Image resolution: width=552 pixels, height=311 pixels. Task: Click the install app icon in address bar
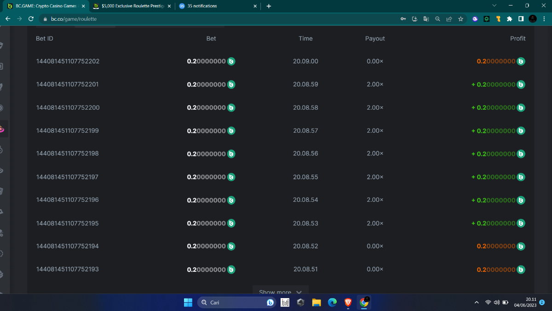414,19
